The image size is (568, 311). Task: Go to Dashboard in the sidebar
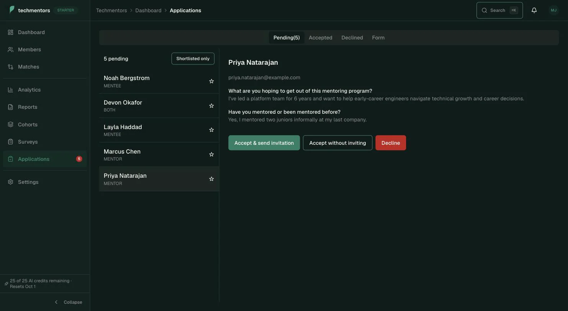click(x=45, y=32)
